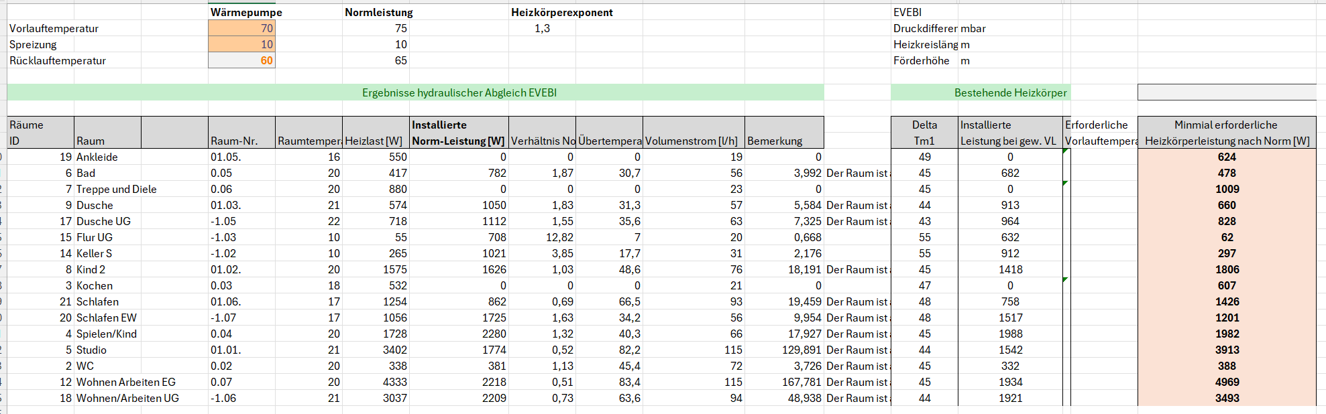Click the orange Spreizung cell under Wärmepumpe
The height and width of the screenshot is (414, 1326).
click(241, 44)
